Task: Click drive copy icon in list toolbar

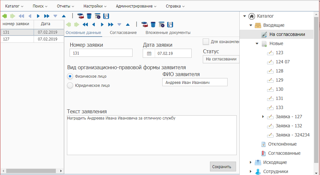Action: pyautogui.click(x=81, y=16)
